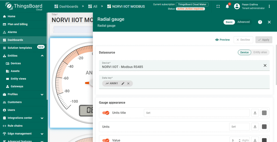This screenshot has width=277, height=142.
Task: Toggle the Units title switch
Action: point(106,113)
